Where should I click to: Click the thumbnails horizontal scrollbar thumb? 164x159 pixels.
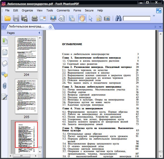(22, 156)
